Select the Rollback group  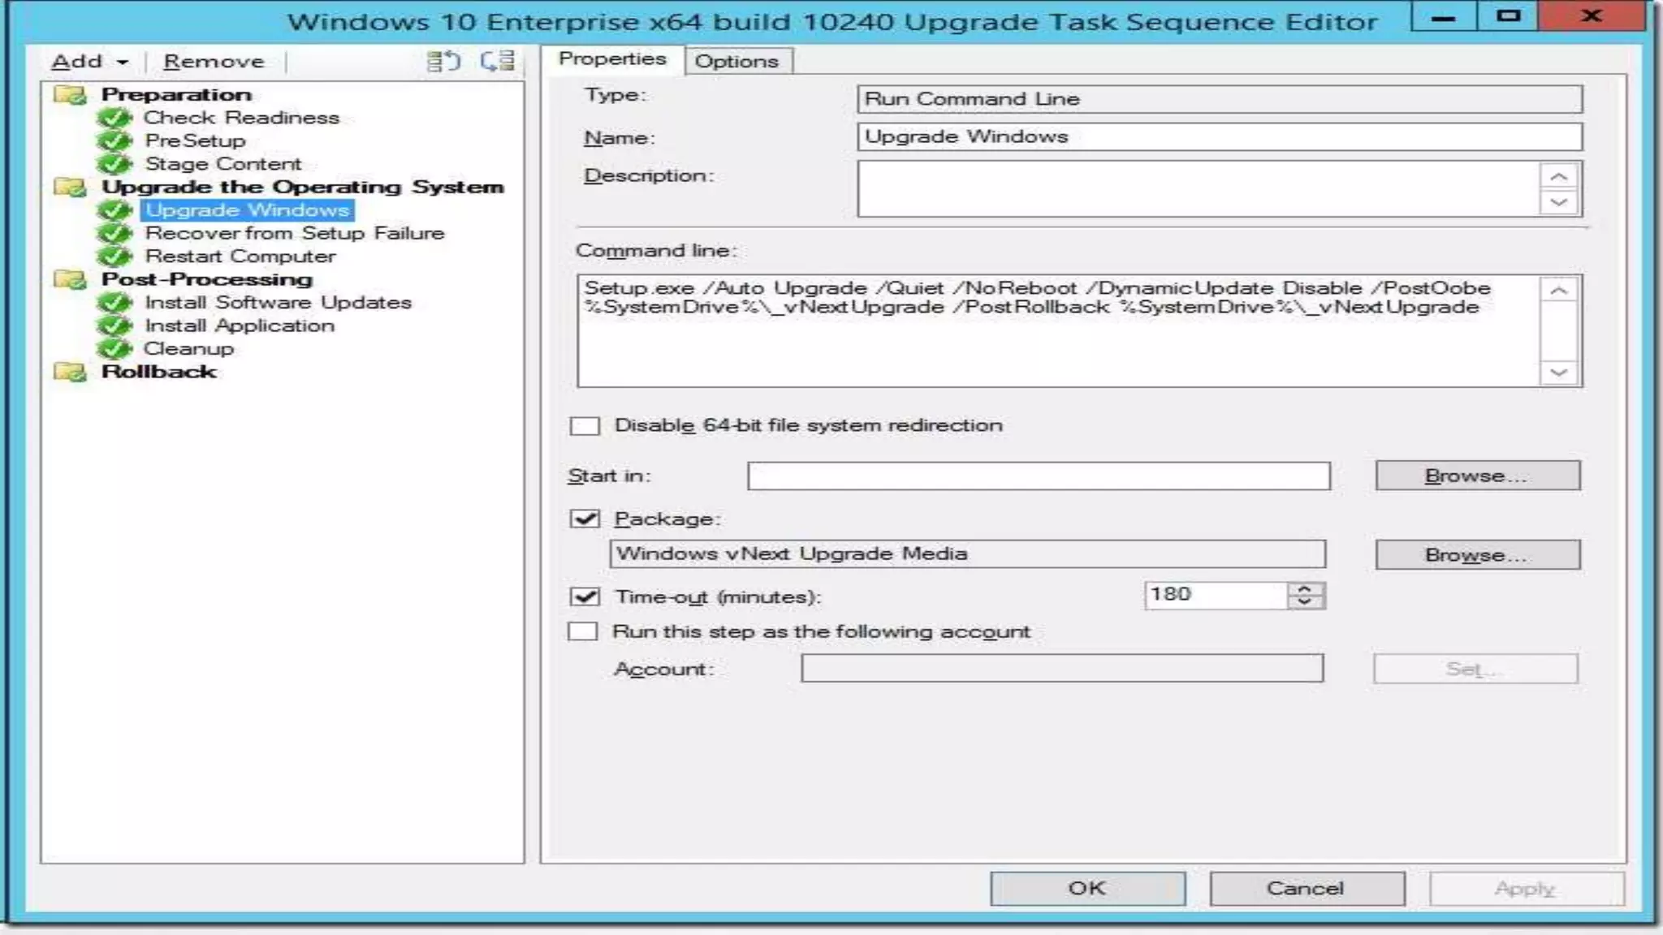pyautogui.click(x=159, y=372)
